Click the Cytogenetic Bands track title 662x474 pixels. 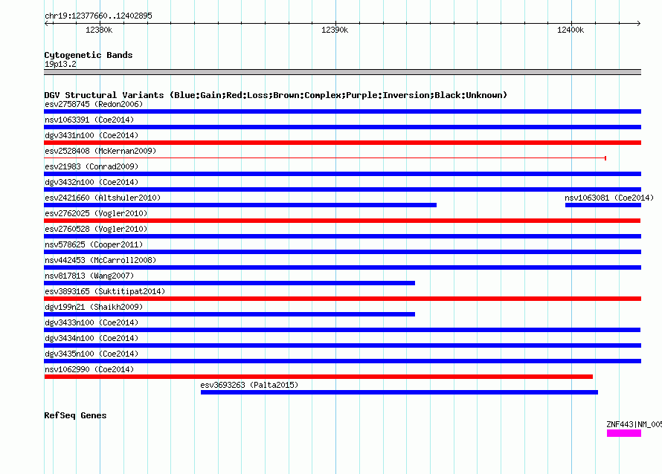(x=89, y=55)
